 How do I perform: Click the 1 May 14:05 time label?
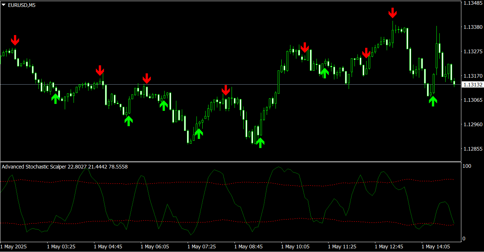click(436, 247)
